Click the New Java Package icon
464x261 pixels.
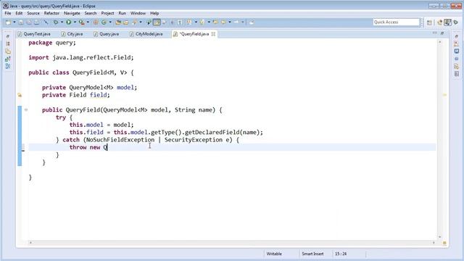[96, 22]
